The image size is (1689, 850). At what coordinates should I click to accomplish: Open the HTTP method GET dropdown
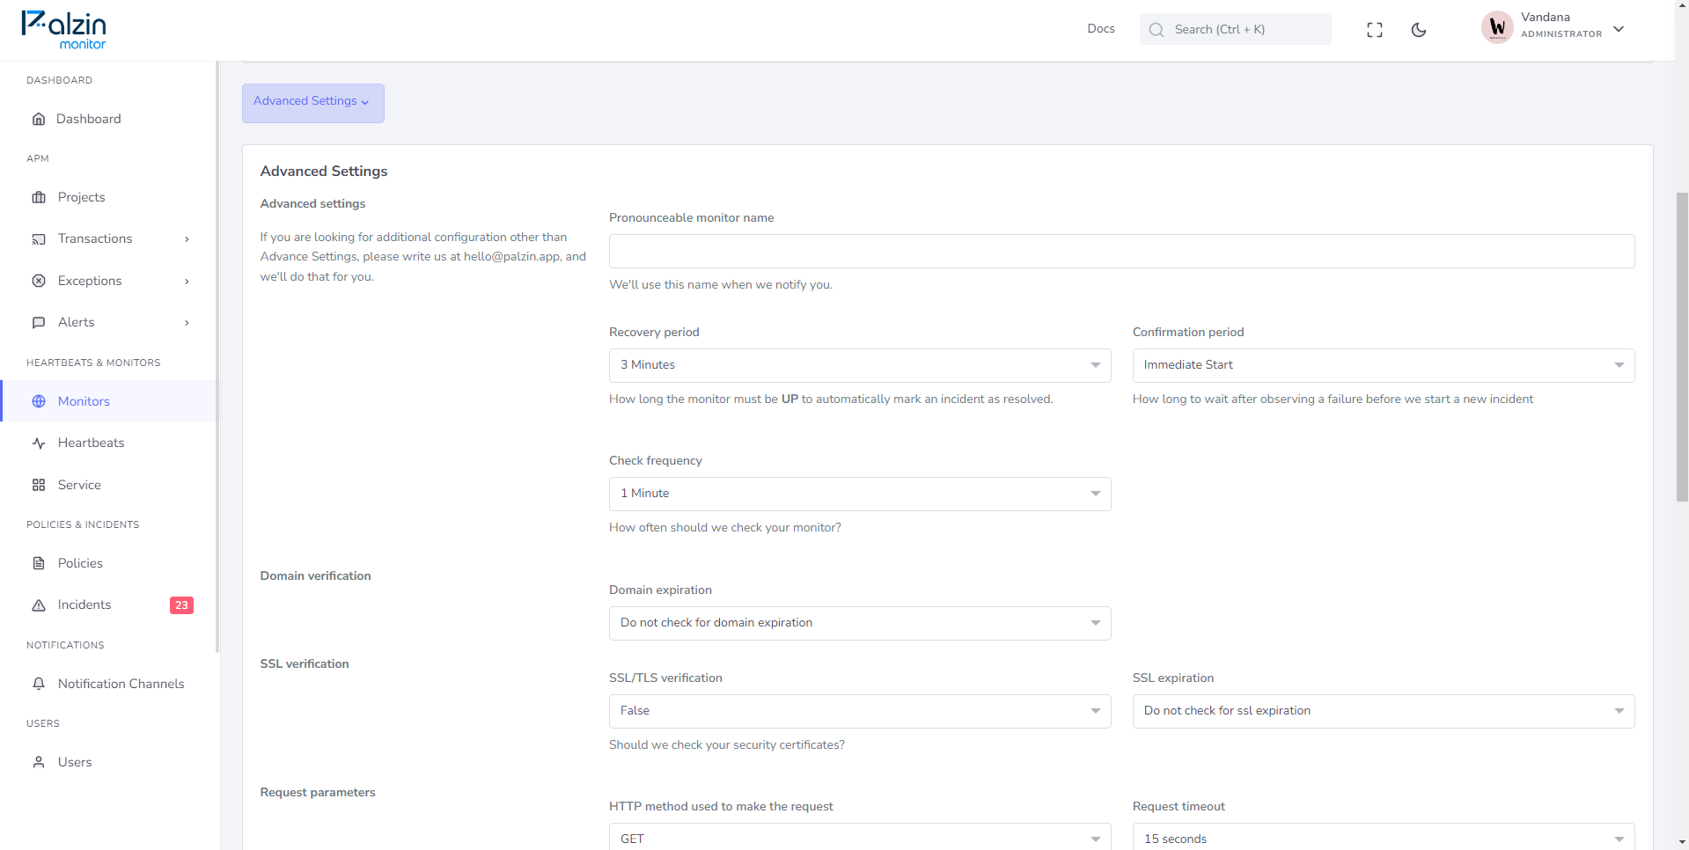860,837
